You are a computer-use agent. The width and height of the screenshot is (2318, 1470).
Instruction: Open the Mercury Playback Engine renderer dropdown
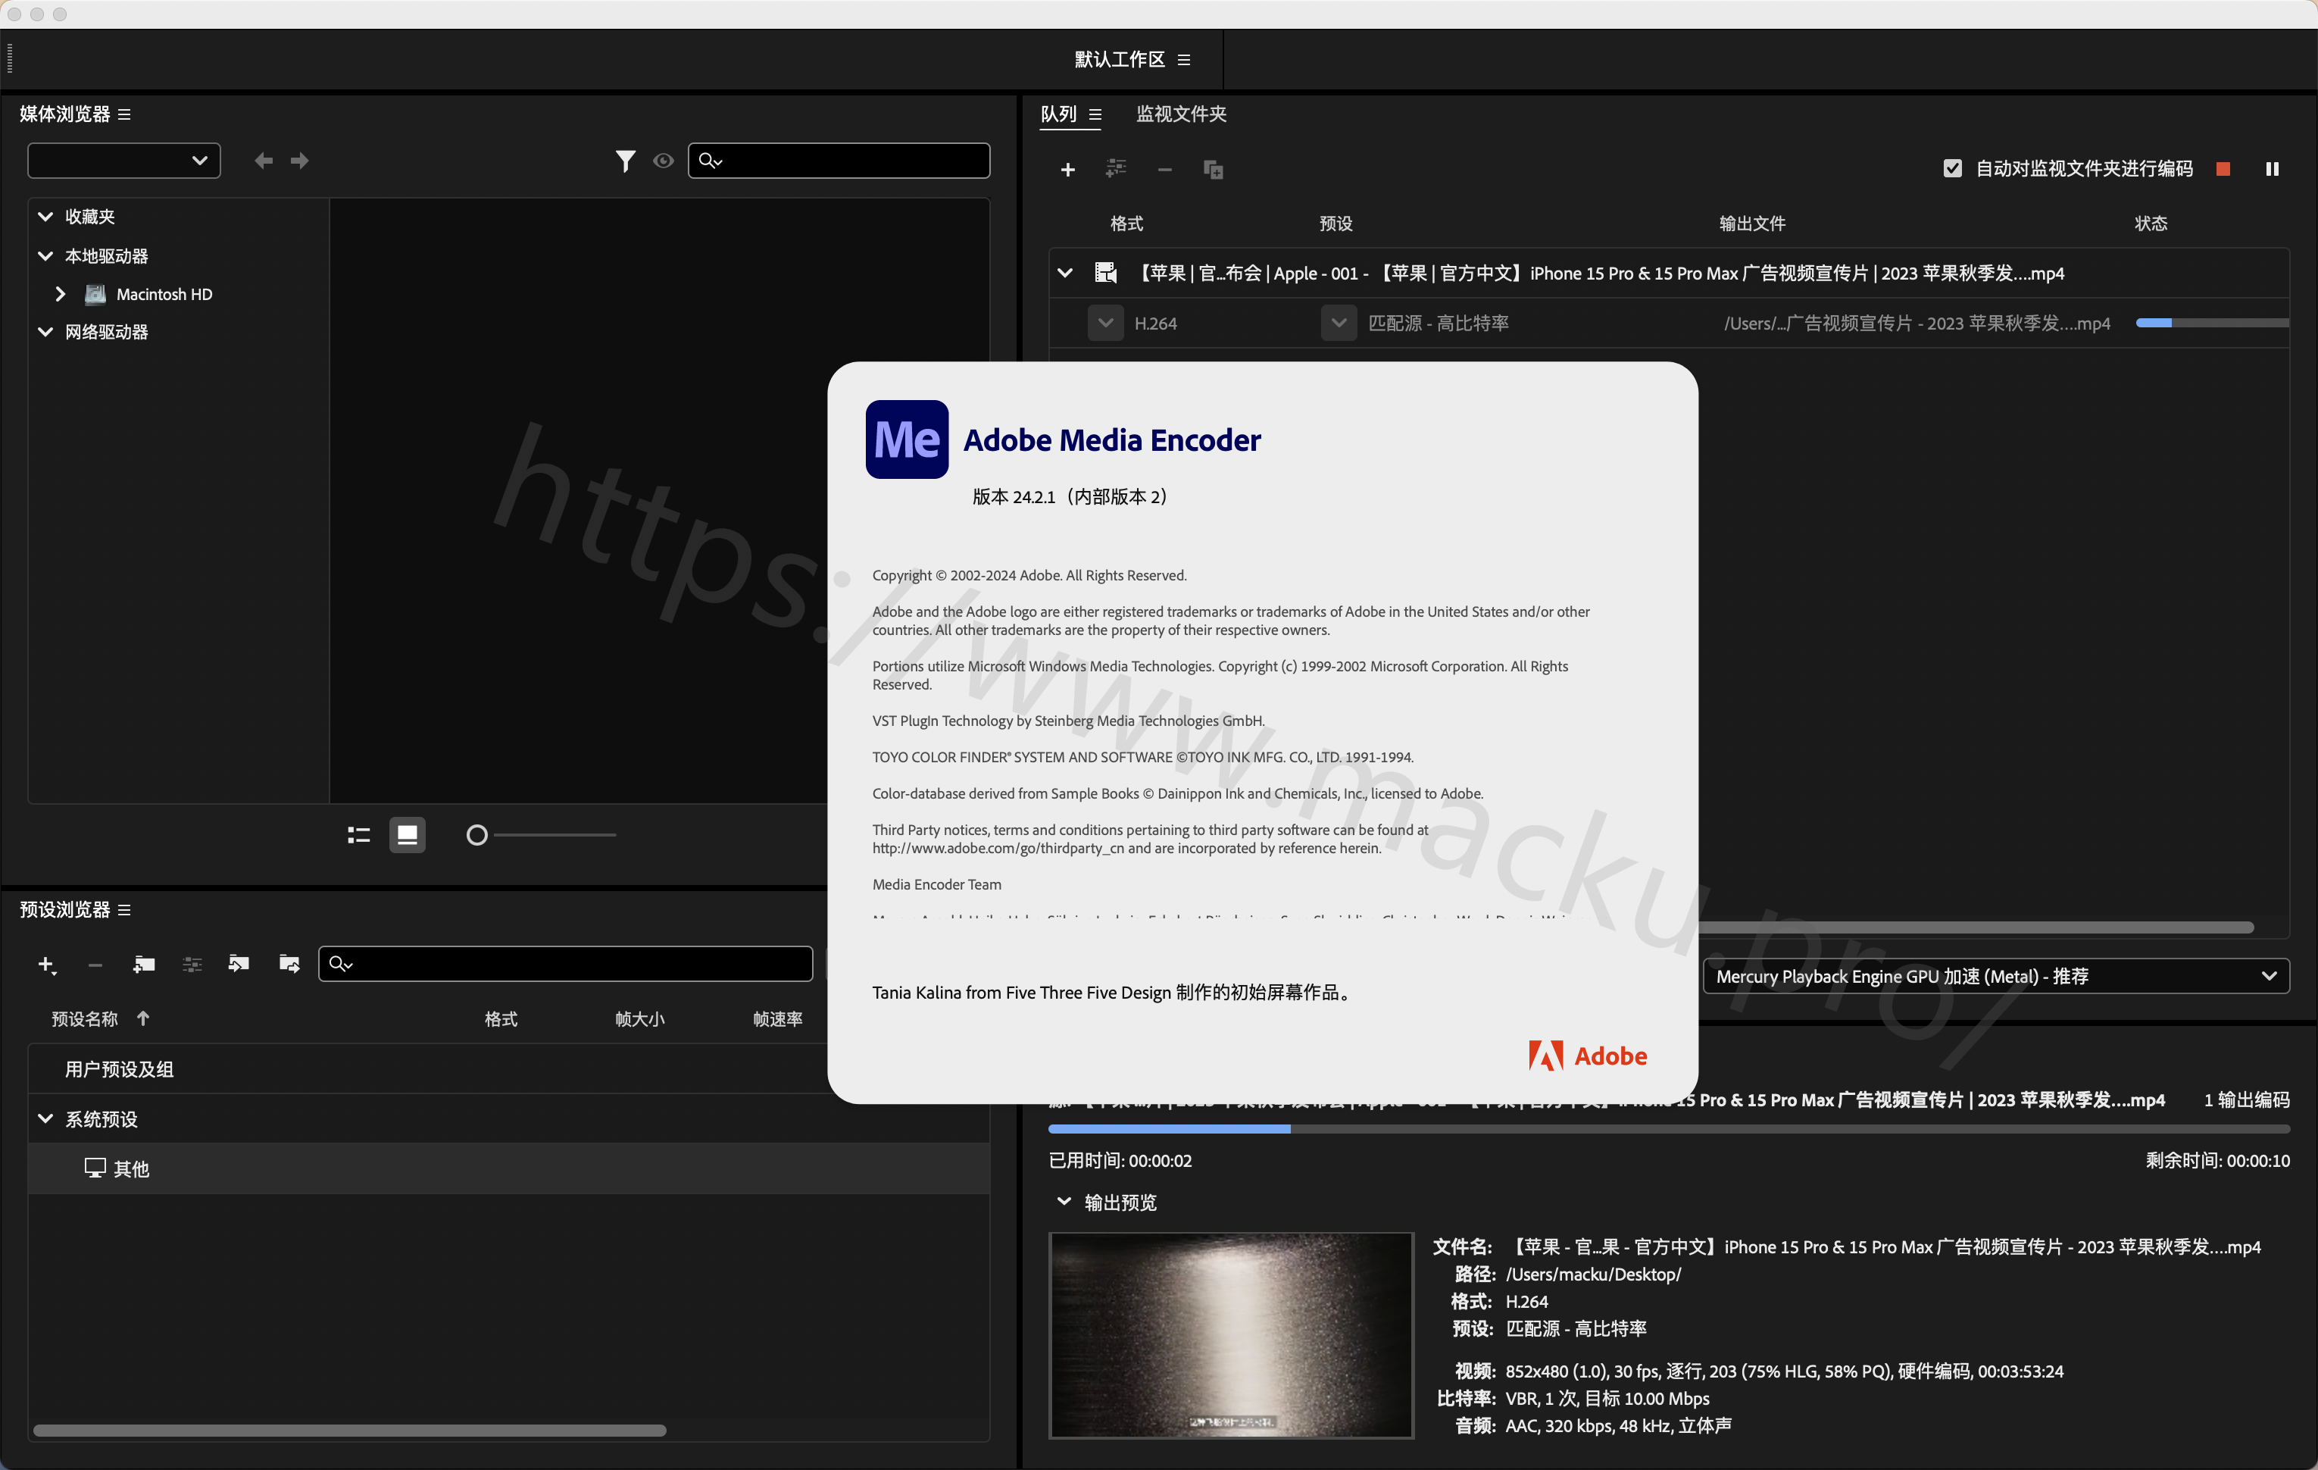coord(1995,976)
